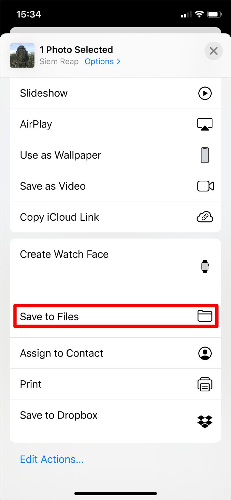Choose Use as Wallpaper action
This screenshot has height=500, width=231.
[61, 155]
